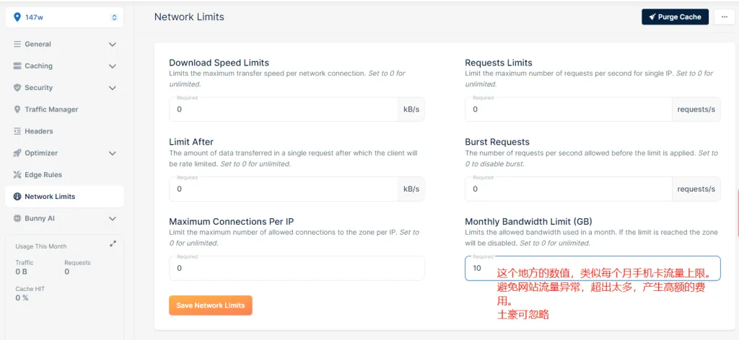Expand the Usage This Month panel

[113, 244]
